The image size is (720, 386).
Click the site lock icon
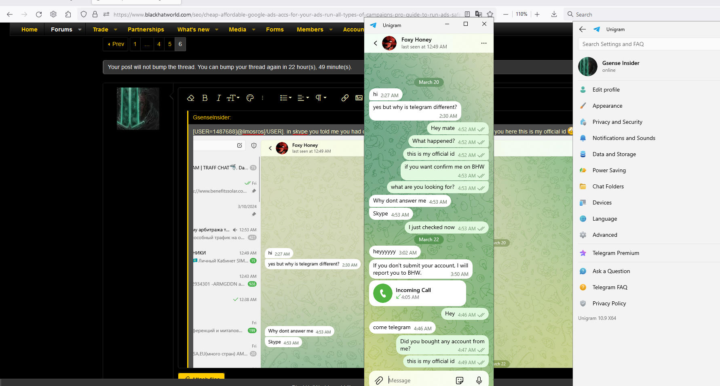point(95,15)
